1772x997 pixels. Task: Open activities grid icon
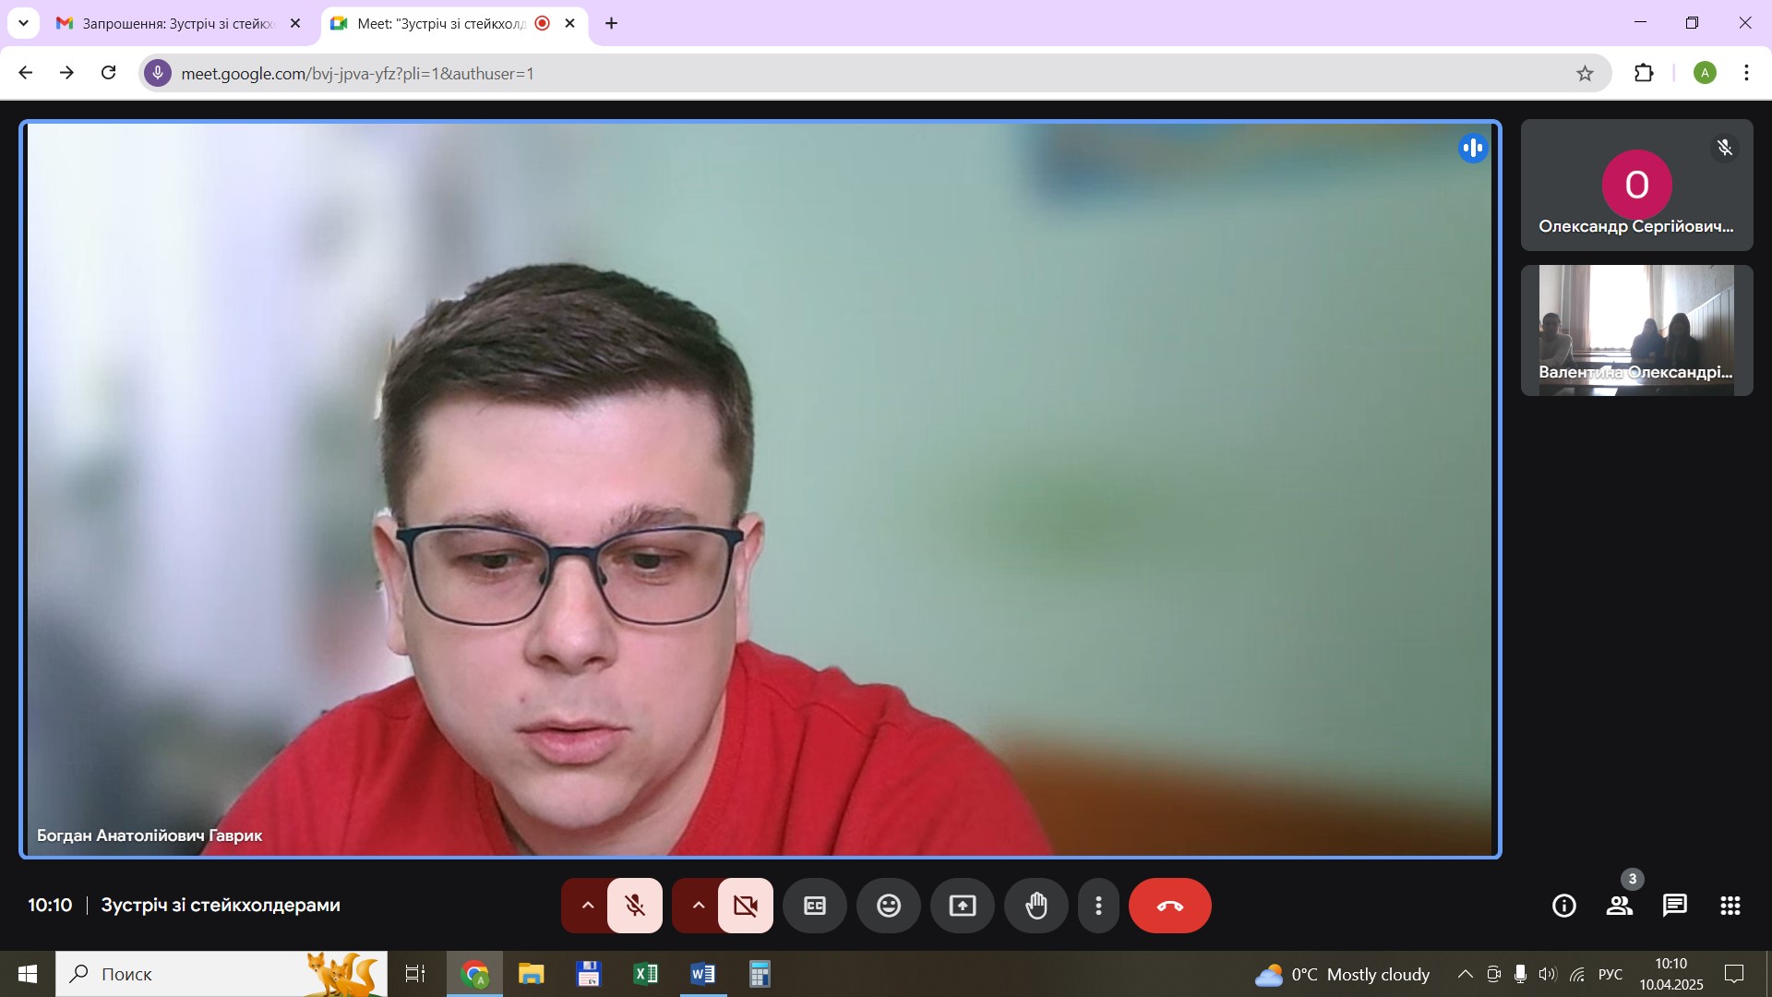pyautogui.click(x=1730, y=906)
